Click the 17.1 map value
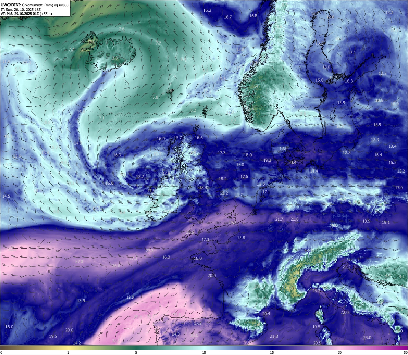This screenshot has width=408, height=355. [266, 192]
